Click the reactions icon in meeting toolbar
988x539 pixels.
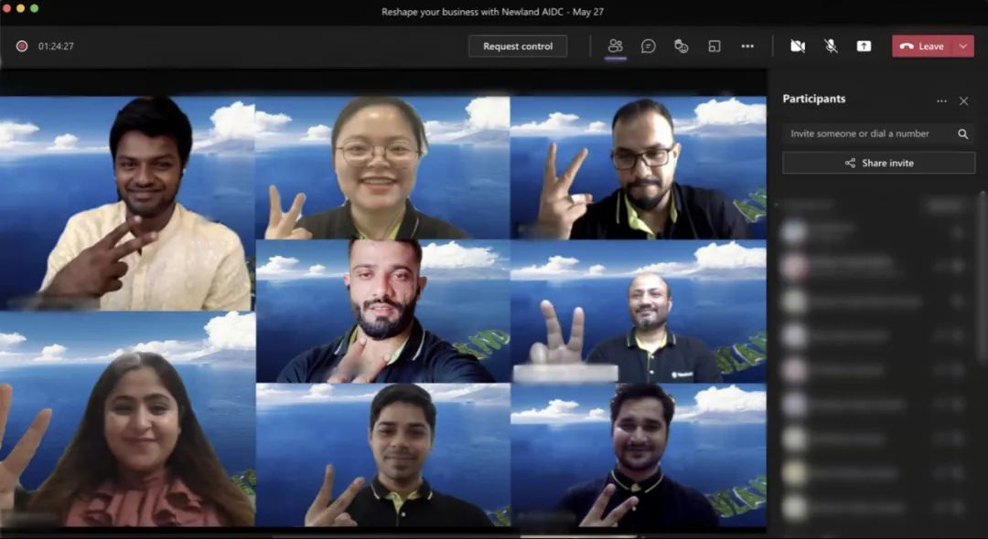[682, 46]
